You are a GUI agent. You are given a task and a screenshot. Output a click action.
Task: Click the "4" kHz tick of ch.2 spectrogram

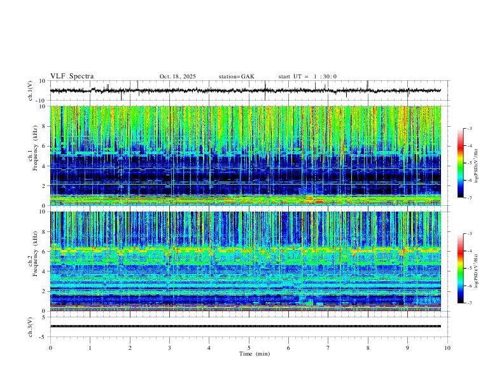tap(45, 271)
